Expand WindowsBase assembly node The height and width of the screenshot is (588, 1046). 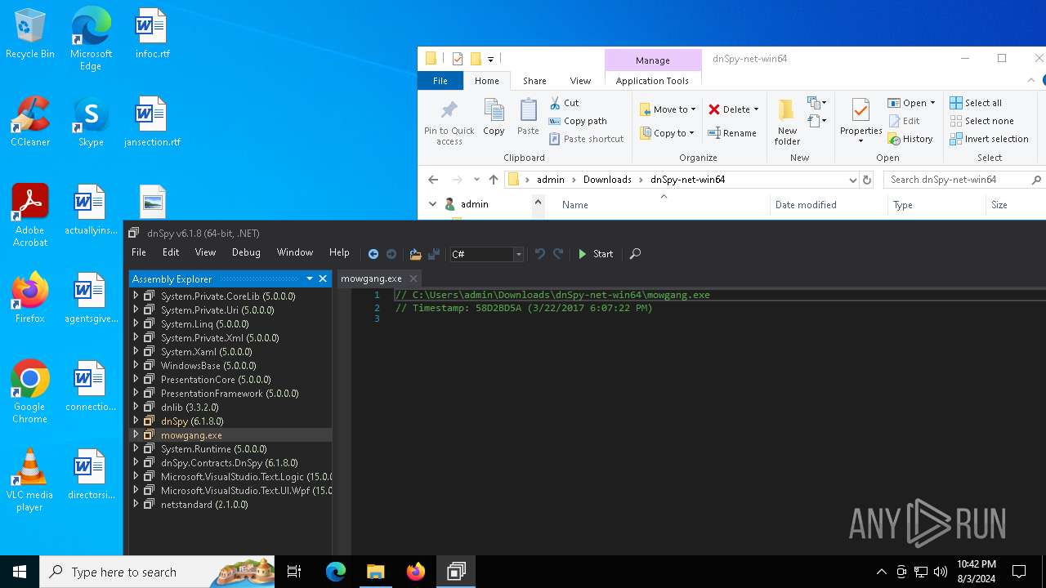(x=136, y=365)
